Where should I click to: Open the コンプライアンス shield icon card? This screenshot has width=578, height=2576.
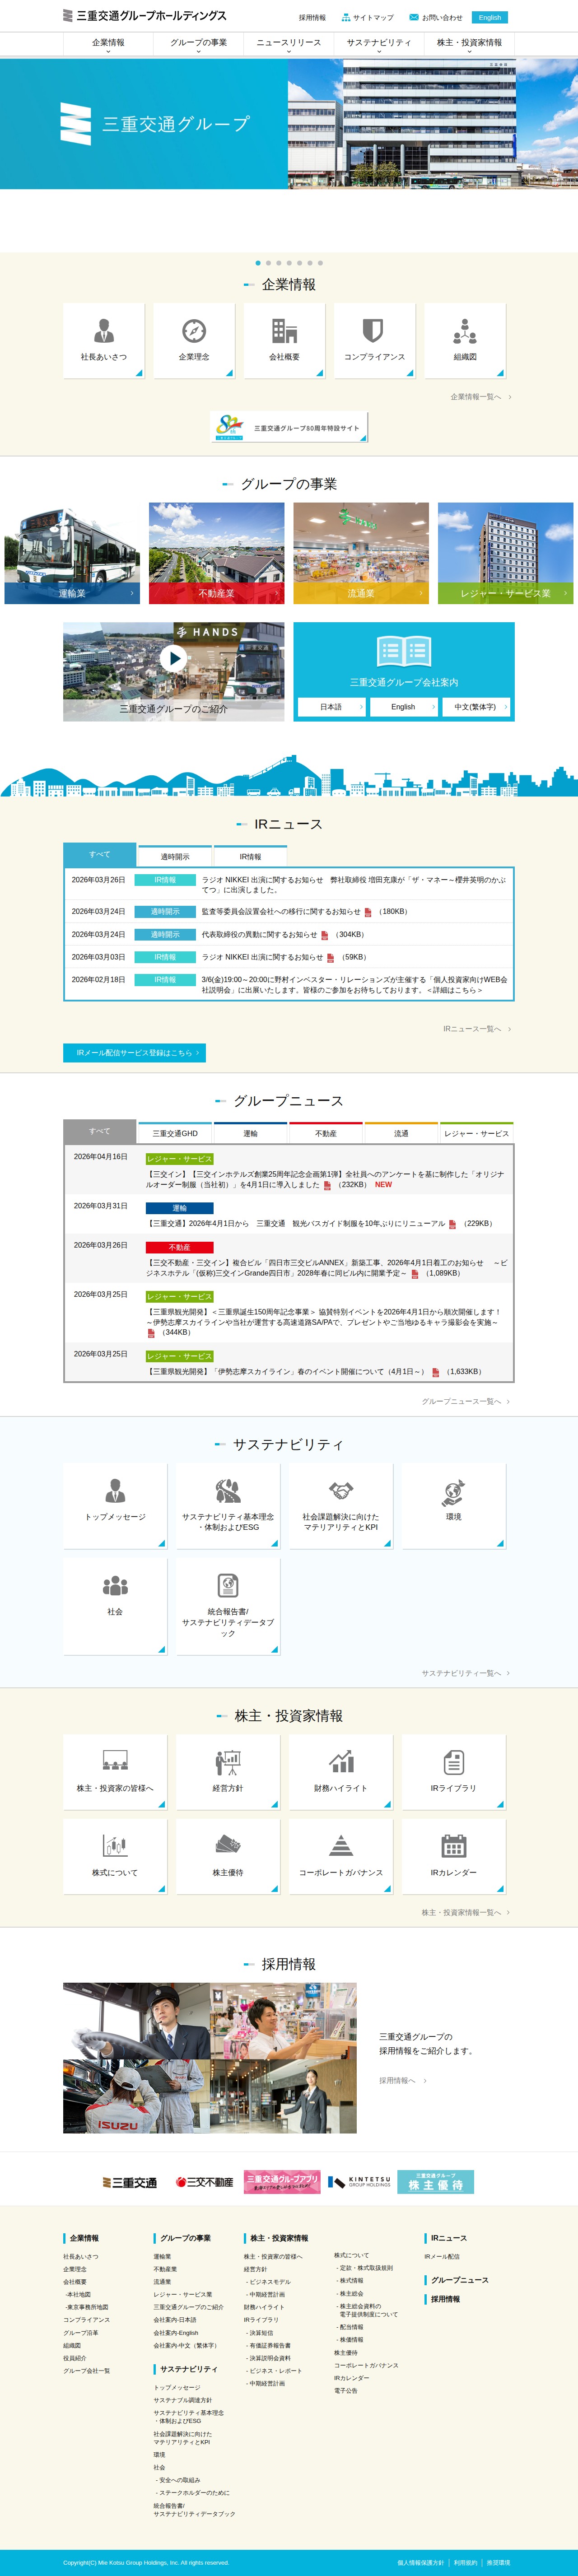point(374,341)
